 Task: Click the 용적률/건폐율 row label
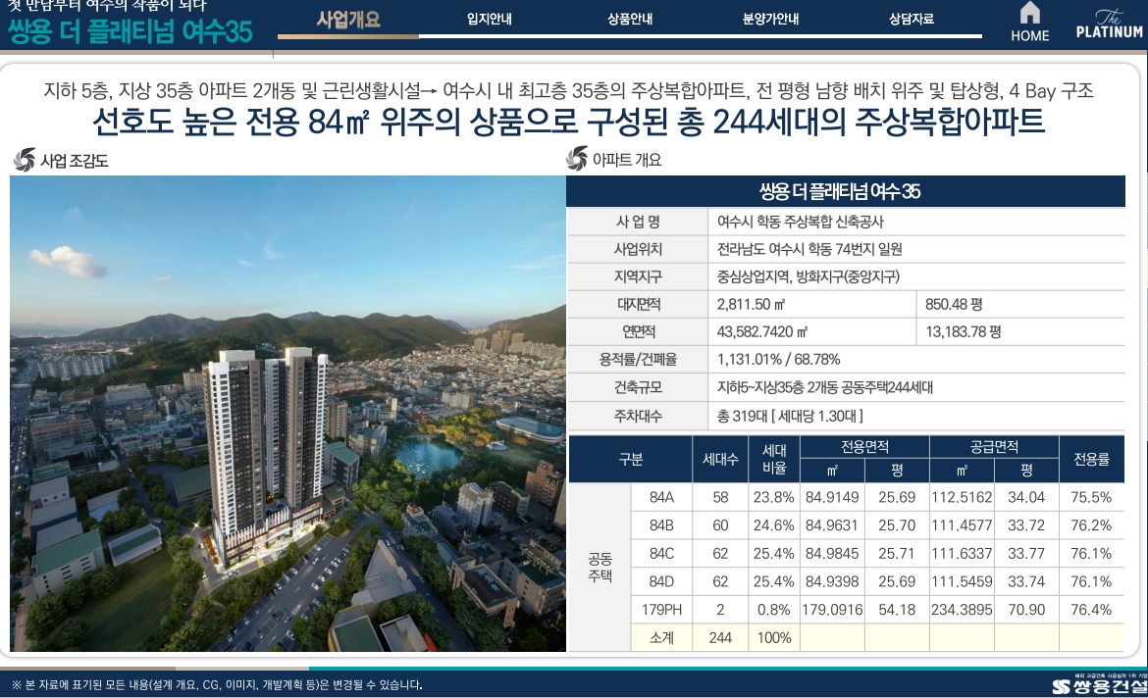638,359
